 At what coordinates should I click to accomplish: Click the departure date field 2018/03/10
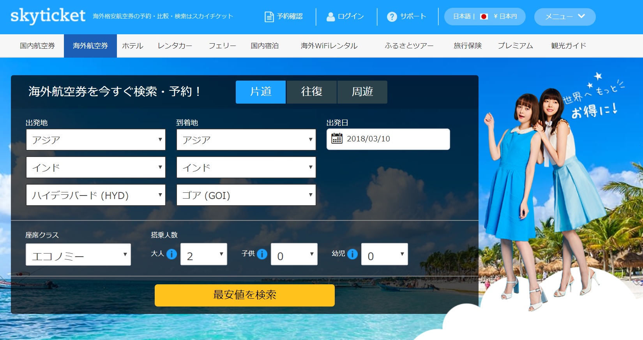point(388,139)
